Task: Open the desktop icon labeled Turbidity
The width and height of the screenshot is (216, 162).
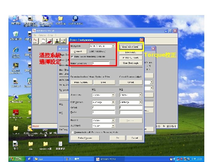Action: tap(16, 83)
